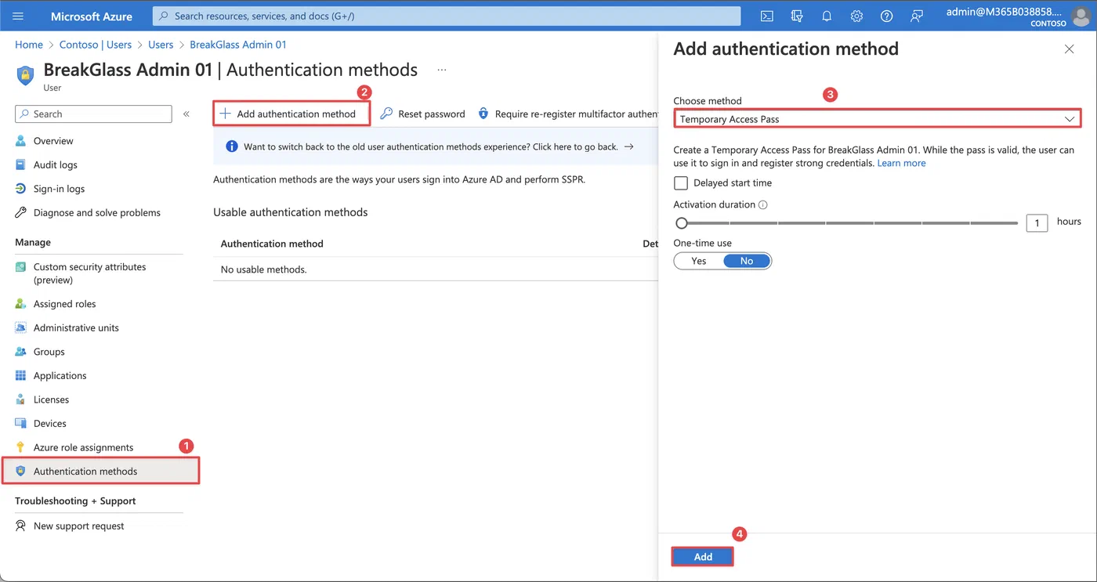
Task: Click Reset password in the toolbar
Action: 423,114
